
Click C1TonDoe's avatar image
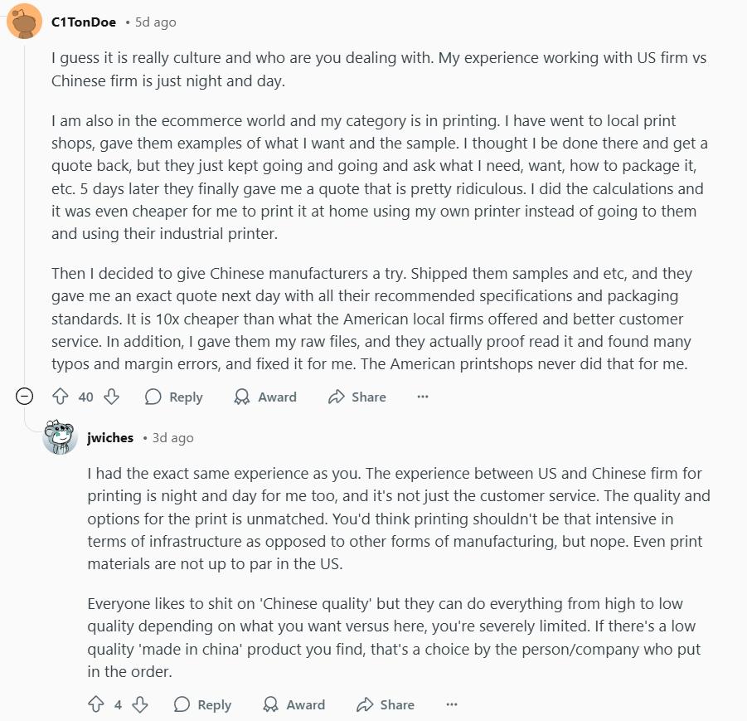pyautogui.click(x=25, y=22)
